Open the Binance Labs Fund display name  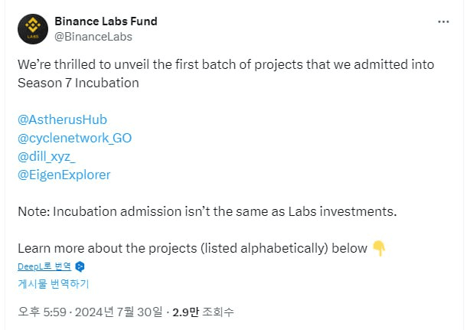point(106,21)
